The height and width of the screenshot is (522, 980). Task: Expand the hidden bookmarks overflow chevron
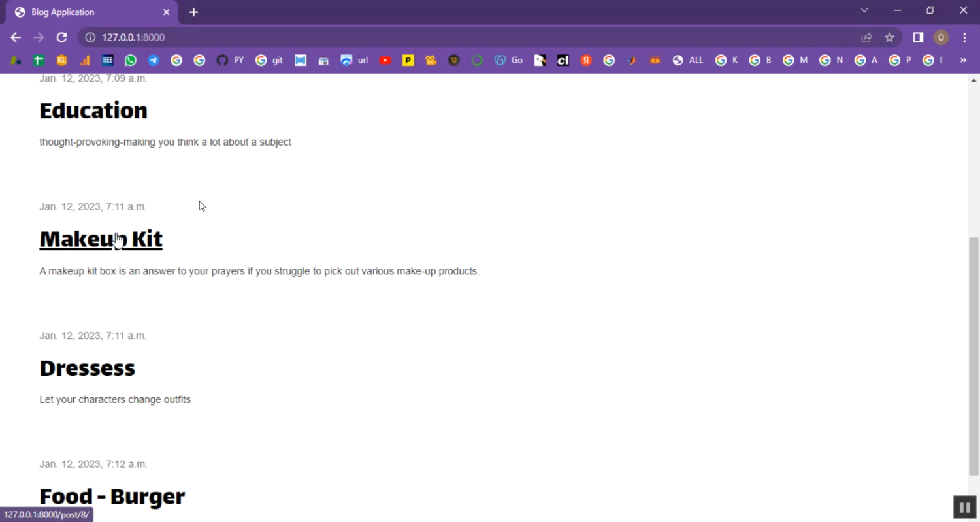click(x=963, y=60)
